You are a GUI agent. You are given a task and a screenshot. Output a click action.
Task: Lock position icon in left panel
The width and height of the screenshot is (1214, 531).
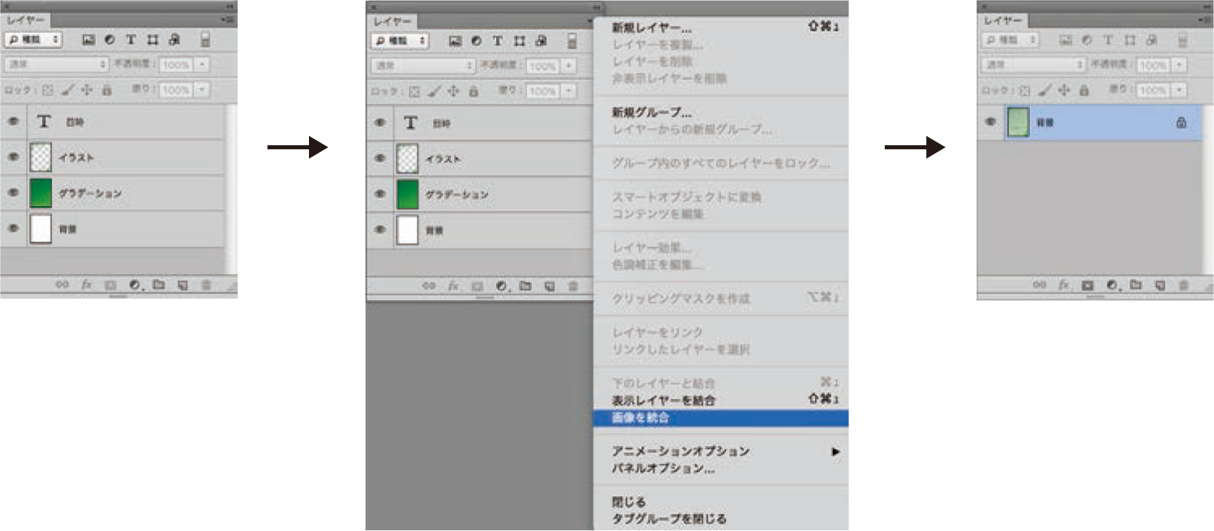click(x=88, y=91)
